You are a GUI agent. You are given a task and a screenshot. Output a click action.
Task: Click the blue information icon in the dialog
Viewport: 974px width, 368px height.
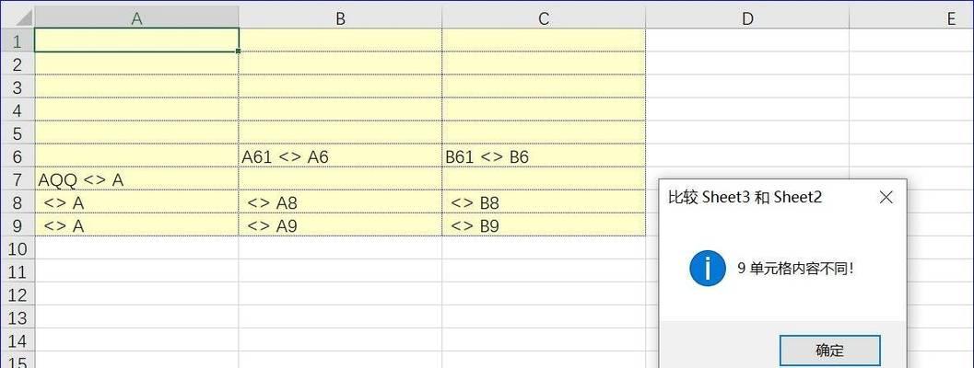pos(707,268)
